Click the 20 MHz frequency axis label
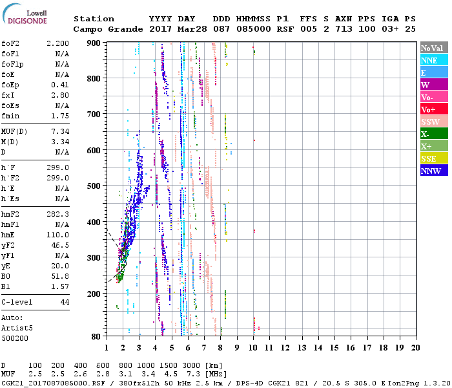Image resolution: width=452 pixels, height=388 pixels. point(415,348)
